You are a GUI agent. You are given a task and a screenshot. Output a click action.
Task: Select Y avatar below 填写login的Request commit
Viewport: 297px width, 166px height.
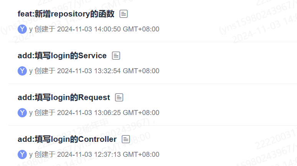click(22, 113)
